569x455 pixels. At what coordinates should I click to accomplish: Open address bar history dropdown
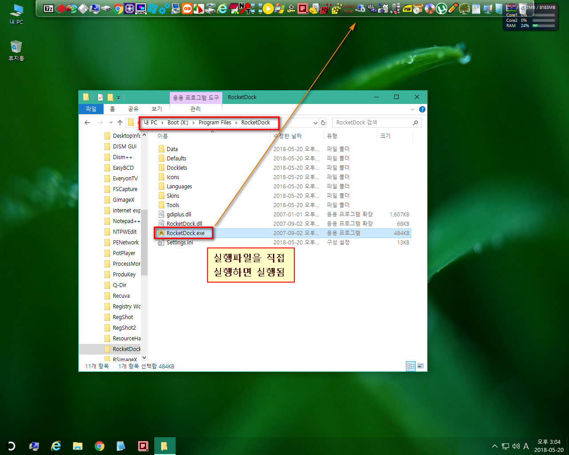point(315,123)
